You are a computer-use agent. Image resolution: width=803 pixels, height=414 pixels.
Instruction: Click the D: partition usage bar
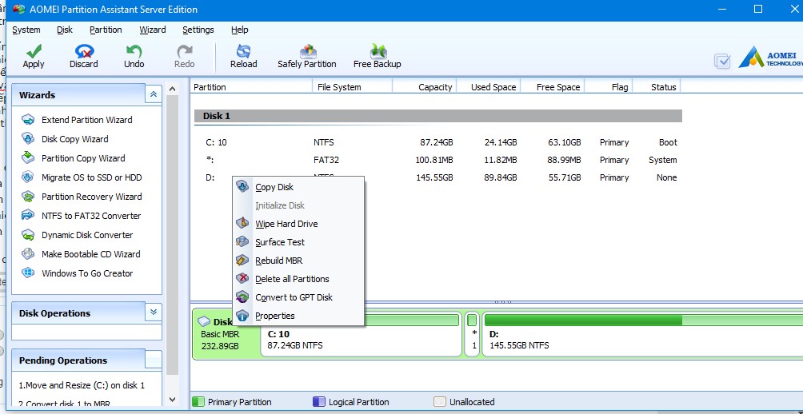643,320
